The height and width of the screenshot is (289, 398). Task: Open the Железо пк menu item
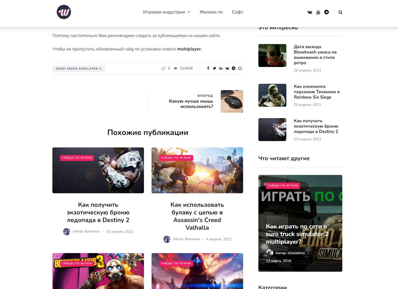point(211,12)
